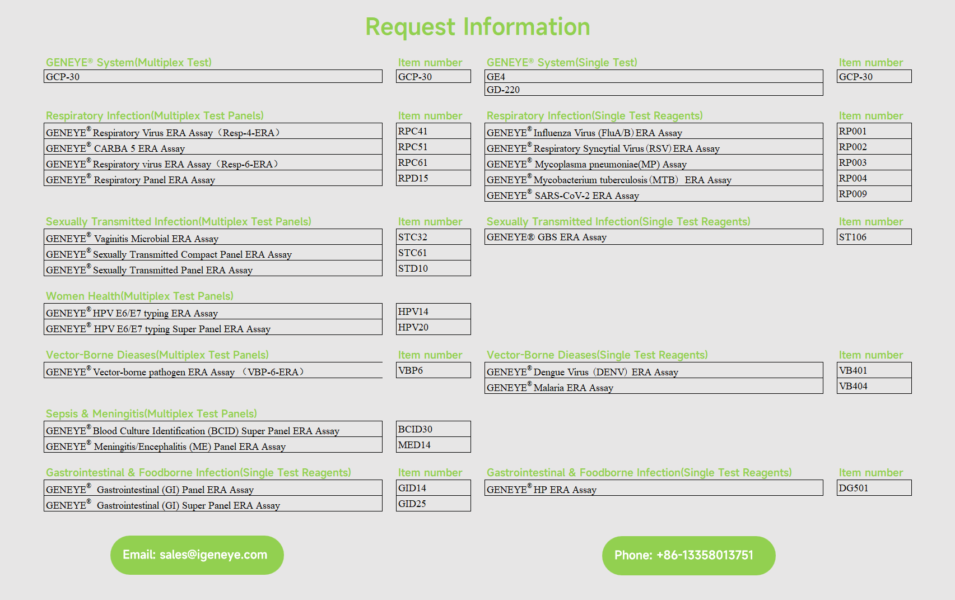Click item number RP009
955x600 pixels.
coord(874,194)
